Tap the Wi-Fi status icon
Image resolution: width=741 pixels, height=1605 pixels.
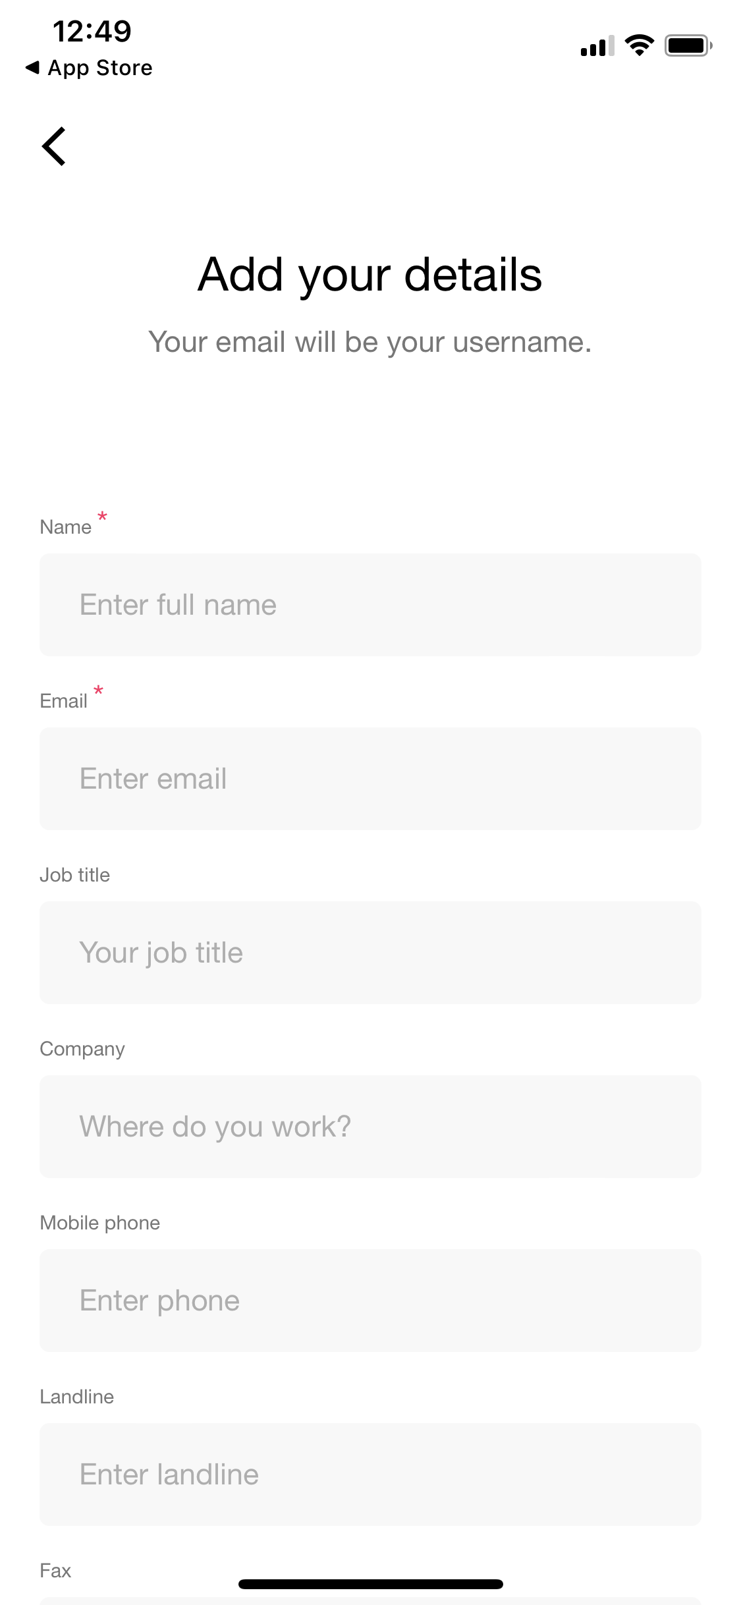pos(638,45)
